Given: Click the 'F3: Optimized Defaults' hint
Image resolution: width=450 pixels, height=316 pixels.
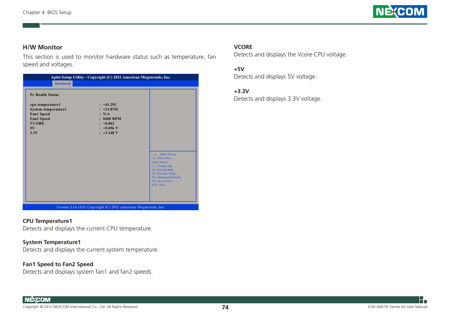Looking at the screenshot, I should tap(167, 177).
